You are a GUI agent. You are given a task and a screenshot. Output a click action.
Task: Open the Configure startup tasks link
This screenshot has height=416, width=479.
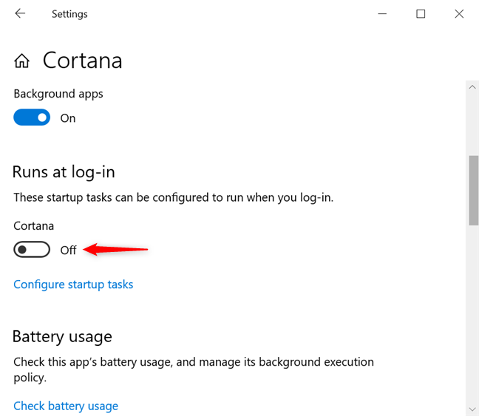[x=73, y=284]
